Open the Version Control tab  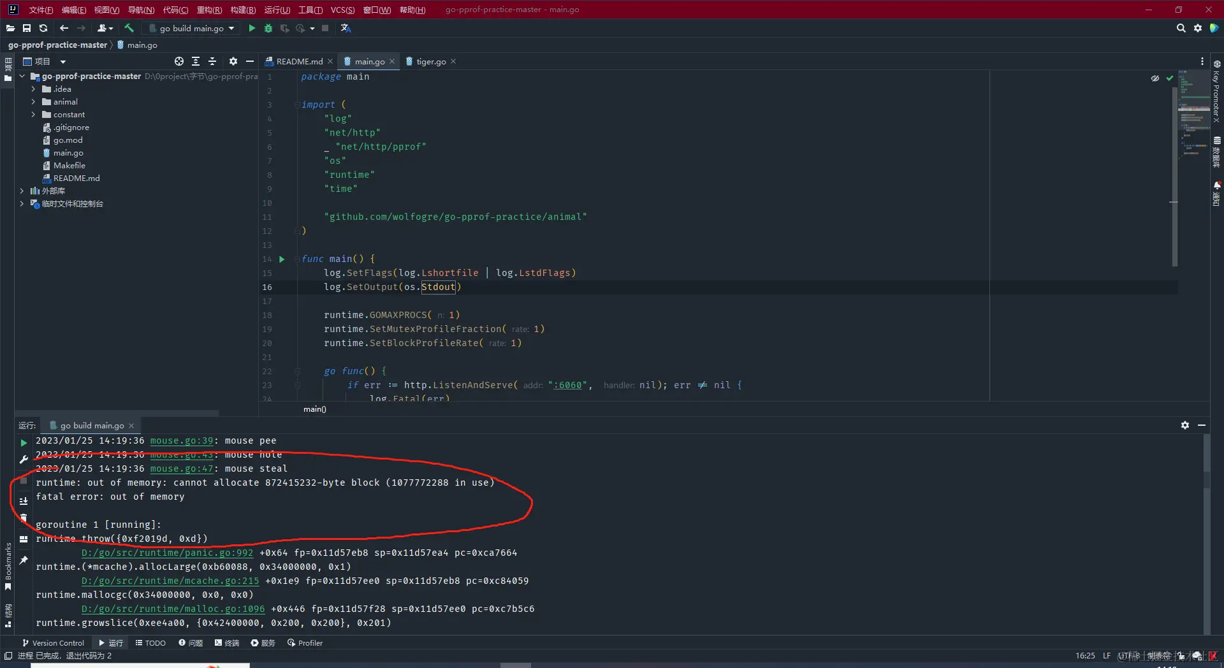coord(53,643)
